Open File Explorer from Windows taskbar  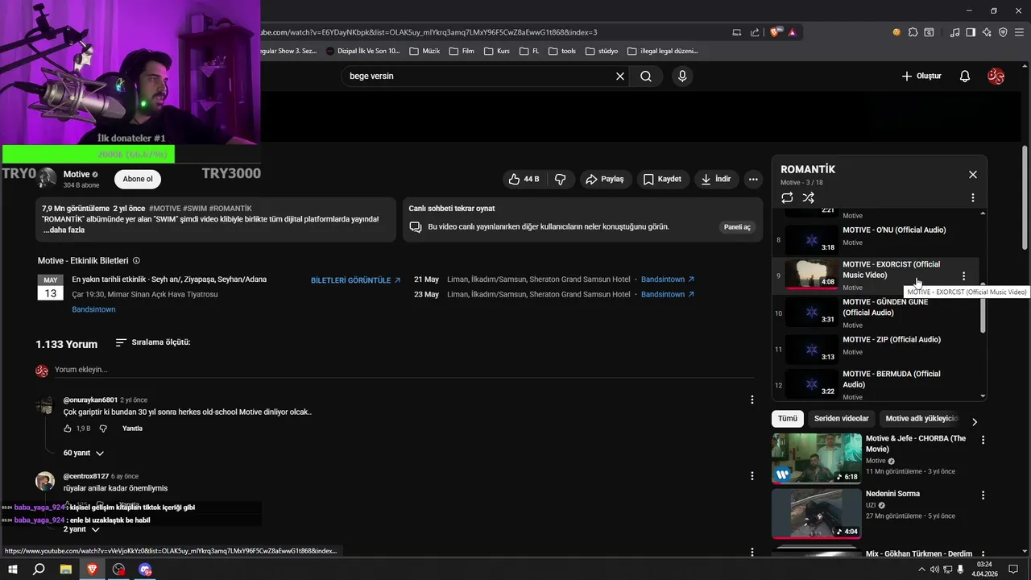[65, 570]
